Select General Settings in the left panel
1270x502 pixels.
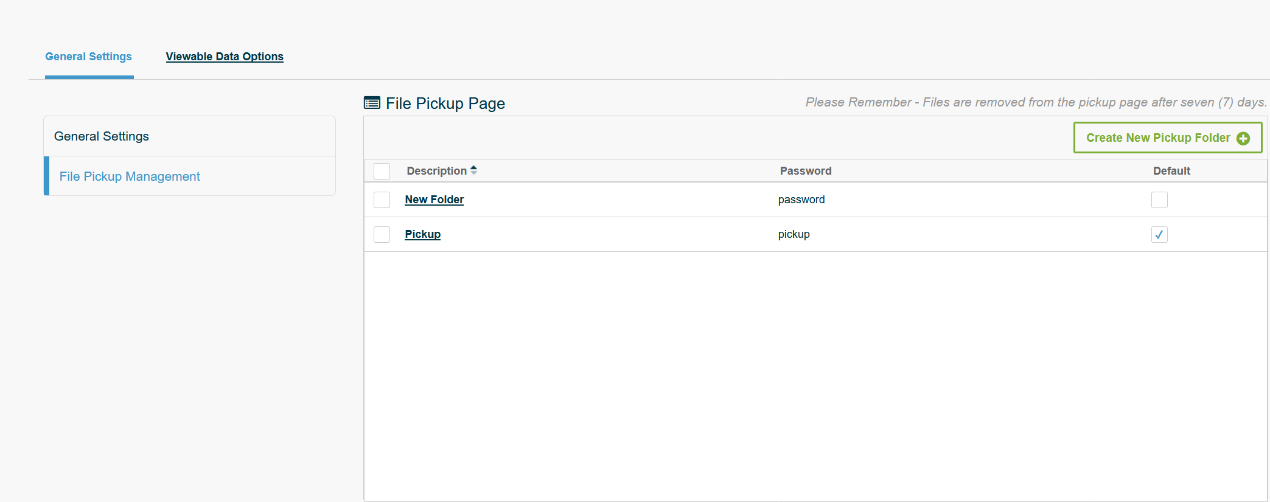click(x=101, y=136)
